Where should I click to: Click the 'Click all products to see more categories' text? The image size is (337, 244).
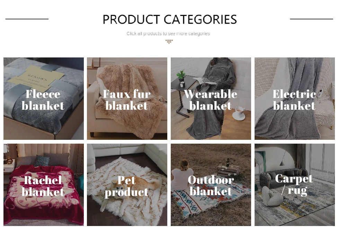(x=168, y=34)
